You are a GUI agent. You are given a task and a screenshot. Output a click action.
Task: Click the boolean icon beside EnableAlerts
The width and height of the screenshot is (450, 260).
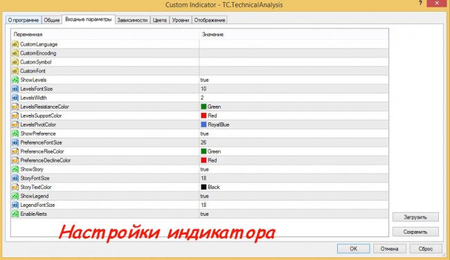coord(15,214)
